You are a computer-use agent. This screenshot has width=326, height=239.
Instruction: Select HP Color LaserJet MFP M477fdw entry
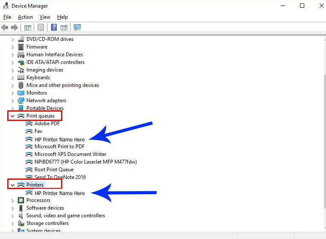85,162
